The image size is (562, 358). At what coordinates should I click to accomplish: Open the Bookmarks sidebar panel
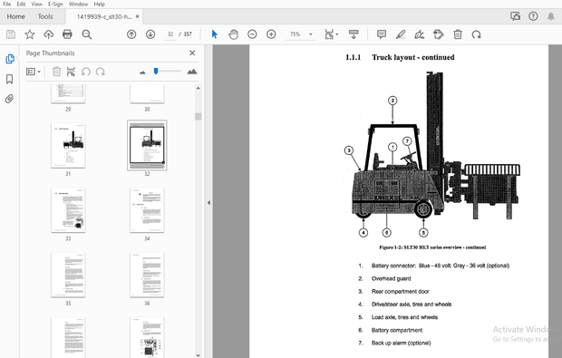pyautogui.click(x=10, y=79)
